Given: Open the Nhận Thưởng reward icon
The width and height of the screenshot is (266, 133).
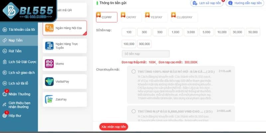Looking at the screenshot, I should pos(5,94).
